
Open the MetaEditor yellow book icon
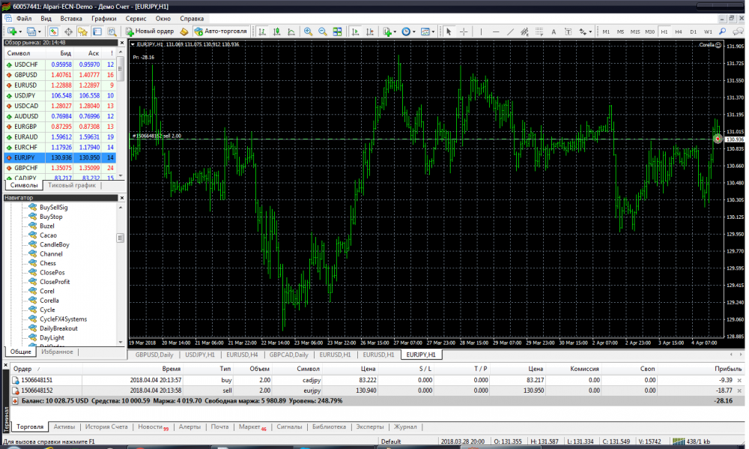(x=184, y=31)
